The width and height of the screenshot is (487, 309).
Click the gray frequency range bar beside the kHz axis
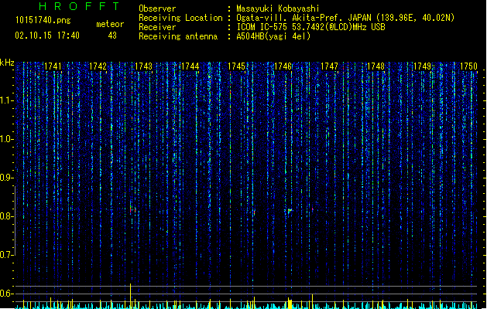coord(15,221)
